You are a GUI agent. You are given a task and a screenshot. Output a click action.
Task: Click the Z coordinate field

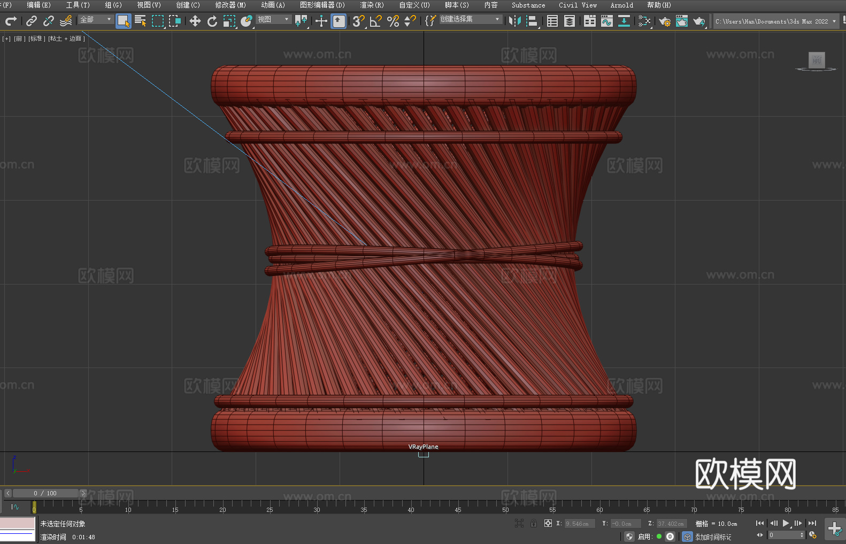[x=672, y=524]
